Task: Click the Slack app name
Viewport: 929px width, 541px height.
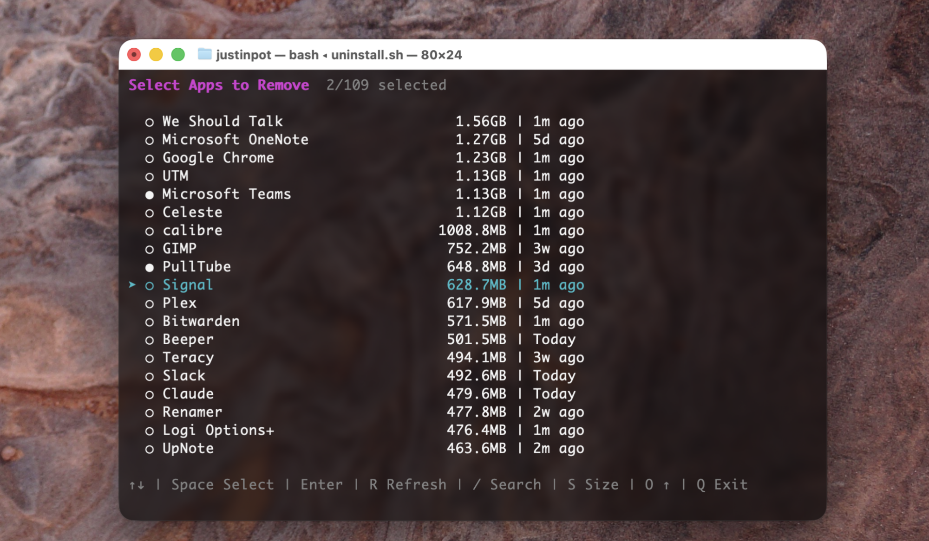Action: 184,375
